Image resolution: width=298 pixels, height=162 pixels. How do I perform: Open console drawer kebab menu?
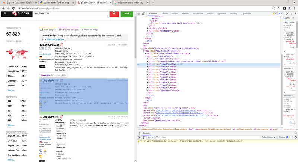(139, 133)
